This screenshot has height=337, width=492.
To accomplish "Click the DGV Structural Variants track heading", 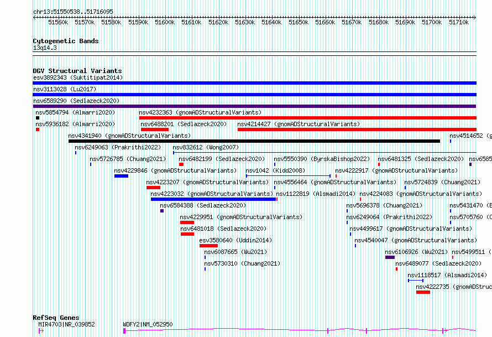I will click(77, 71).
